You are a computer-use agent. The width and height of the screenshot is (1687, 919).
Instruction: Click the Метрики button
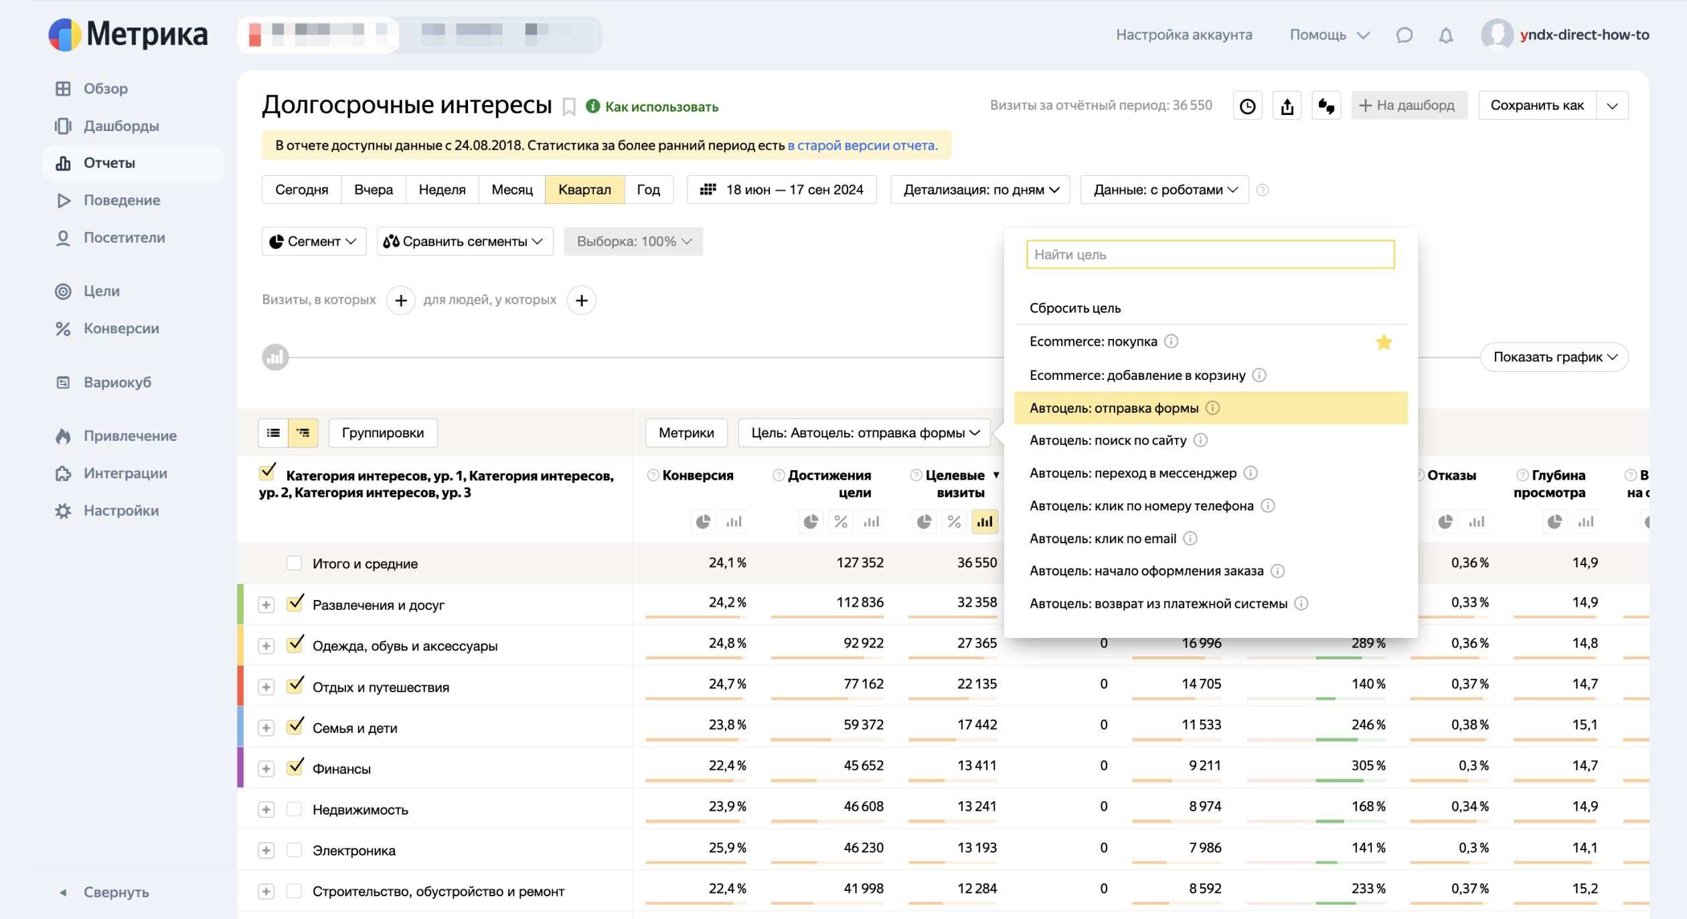686,433
